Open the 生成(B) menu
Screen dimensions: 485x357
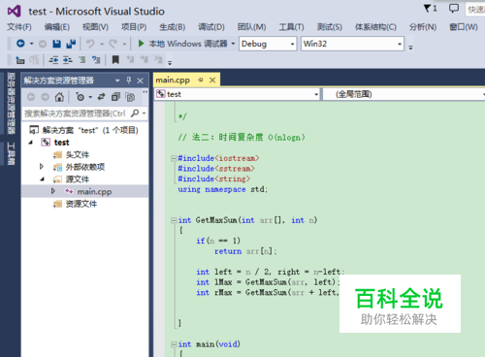point(173,27)
